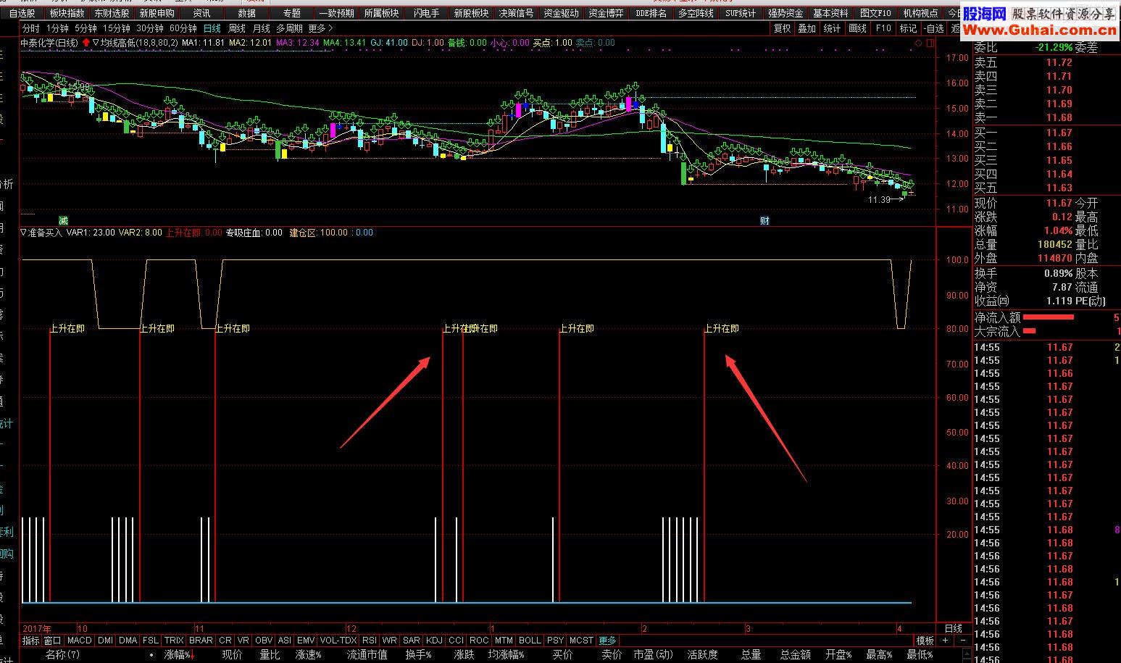1121x663 pixels.
Task: Open the 一致预期 tab
Action: (x=337, y=13)
